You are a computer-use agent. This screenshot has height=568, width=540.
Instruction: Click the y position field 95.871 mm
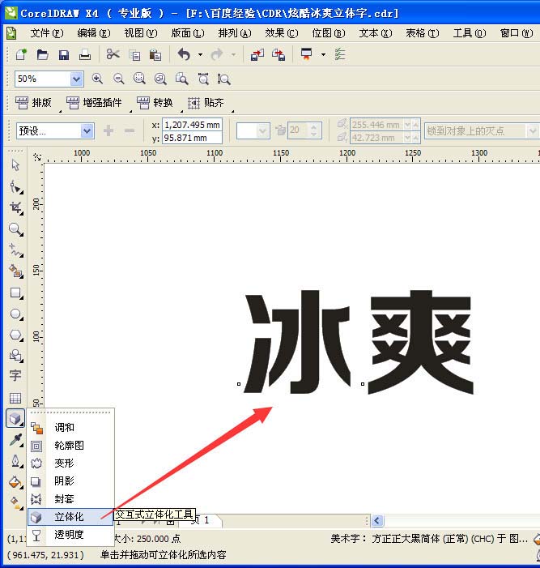[x=192, y=138]
